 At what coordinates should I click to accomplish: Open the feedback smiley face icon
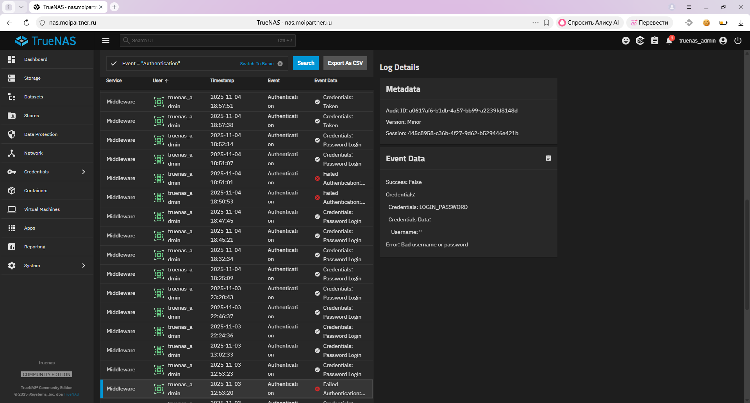coord(626,41)
